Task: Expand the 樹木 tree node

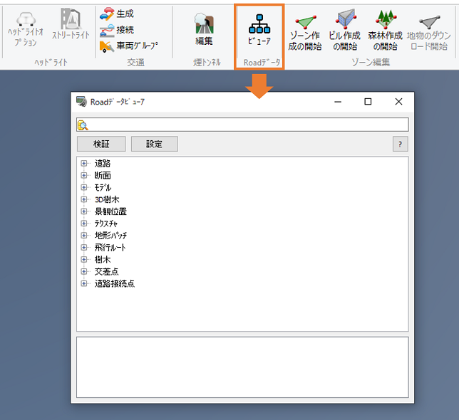Action: point(84,260)
